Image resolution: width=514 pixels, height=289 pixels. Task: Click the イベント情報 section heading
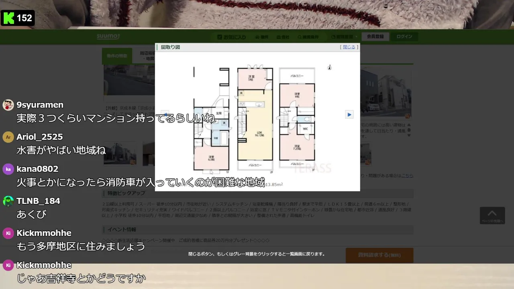(x=122, y=230)
